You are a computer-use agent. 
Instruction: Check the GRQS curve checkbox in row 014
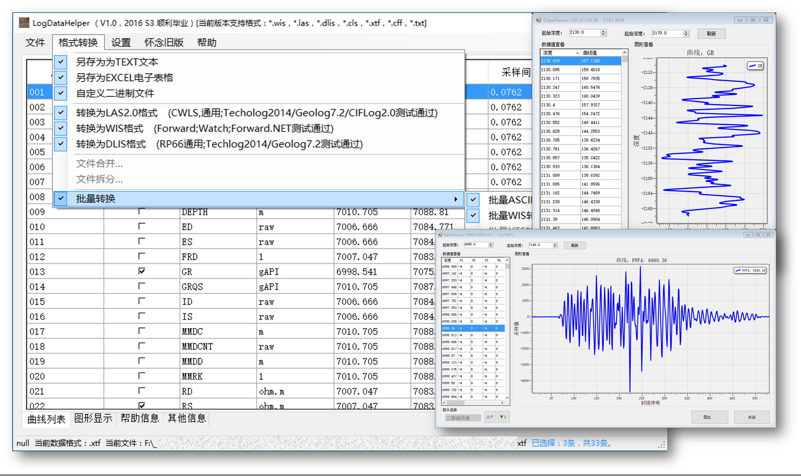[x=142, y=286]
